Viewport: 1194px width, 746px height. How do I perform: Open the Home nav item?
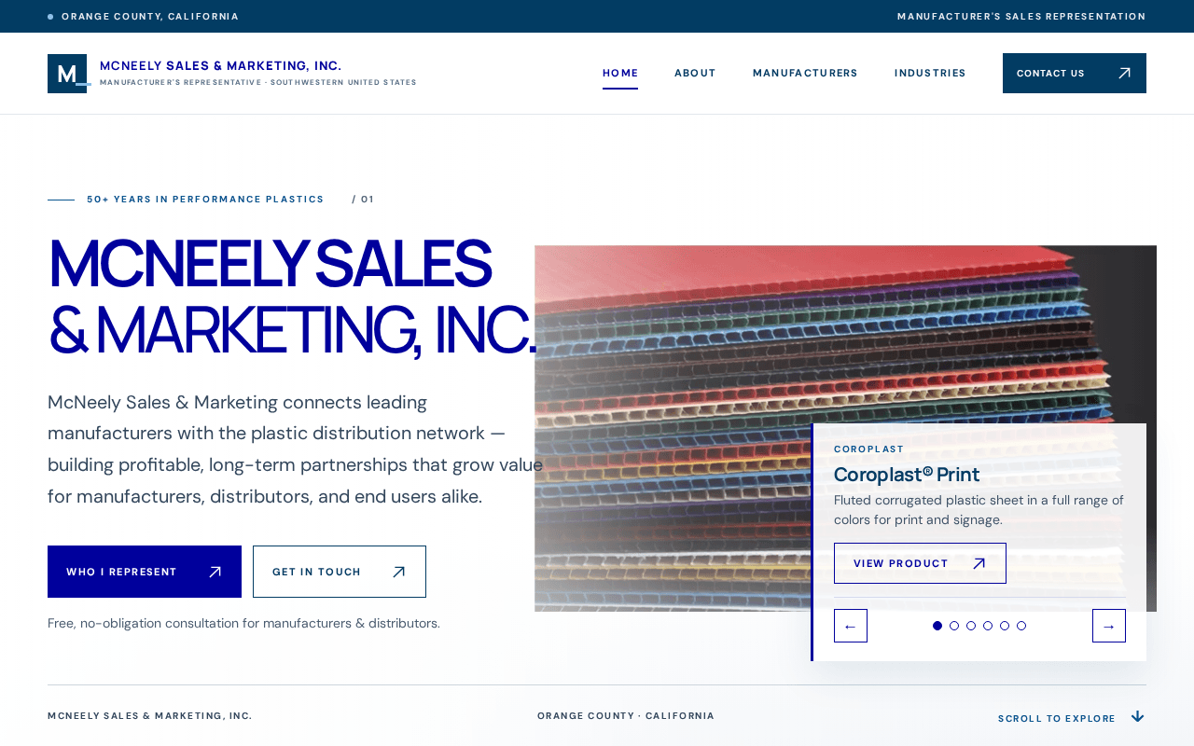point(620,74)
